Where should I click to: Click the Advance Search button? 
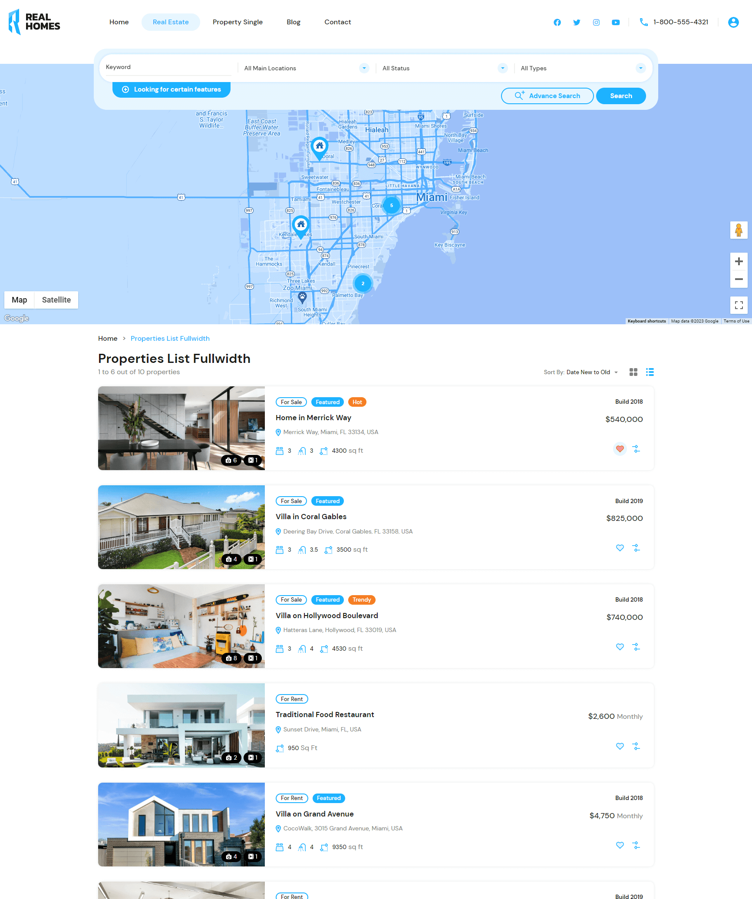pyautogui.click(x=548, y=96)
